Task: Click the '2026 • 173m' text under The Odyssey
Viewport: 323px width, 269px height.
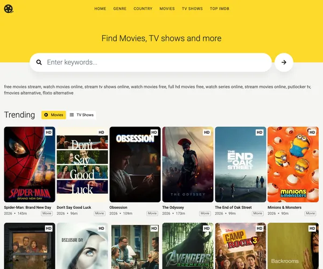Action: 174,214
